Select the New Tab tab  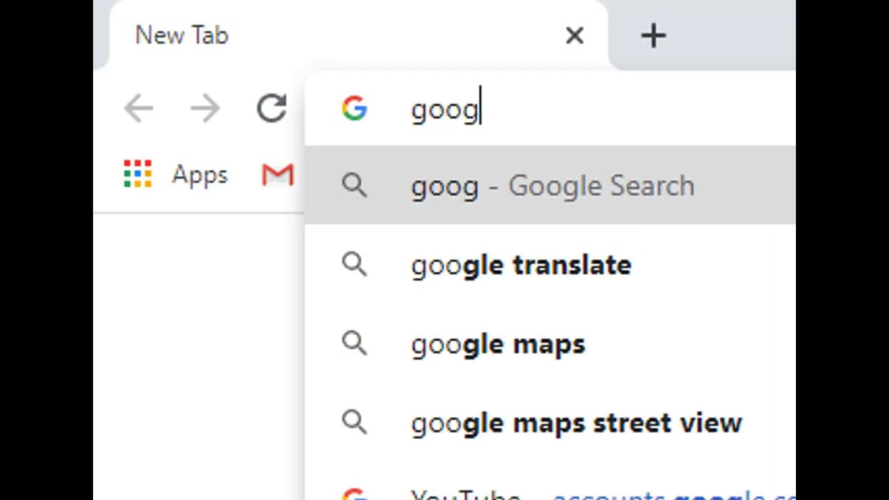(x=278, y=36)
